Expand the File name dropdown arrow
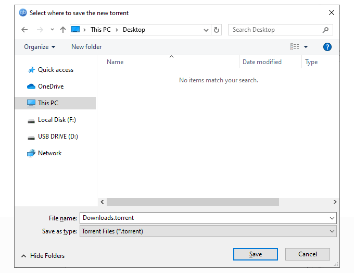This screenshot has width=354, height=273. click(332, 218)
